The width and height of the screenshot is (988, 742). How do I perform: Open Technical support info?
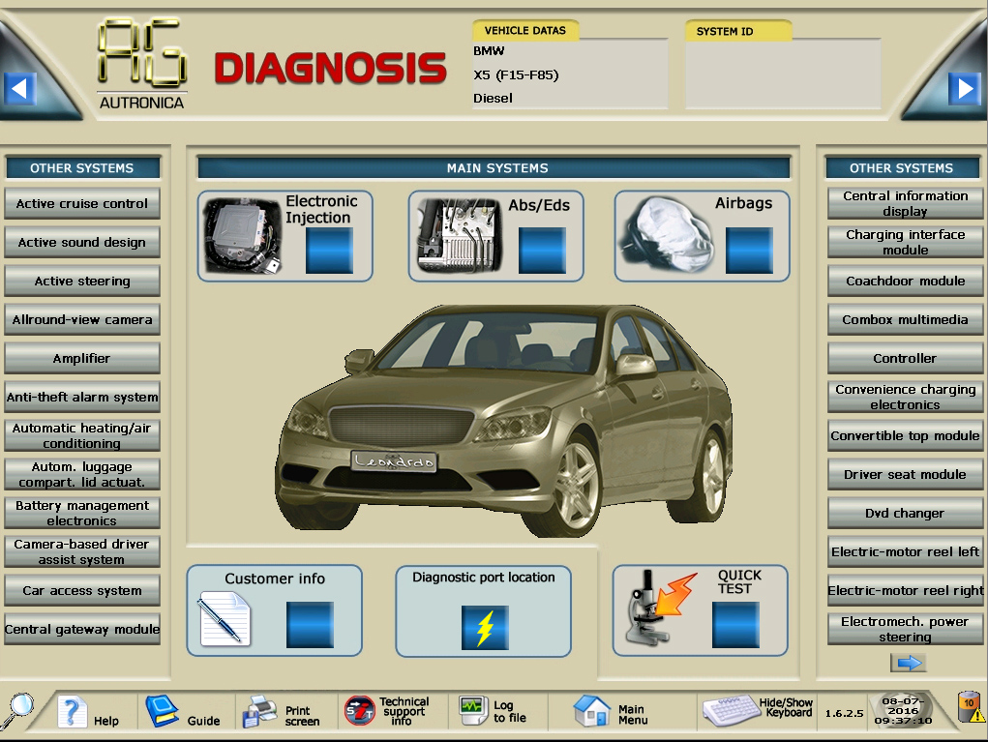pos(360,711)
